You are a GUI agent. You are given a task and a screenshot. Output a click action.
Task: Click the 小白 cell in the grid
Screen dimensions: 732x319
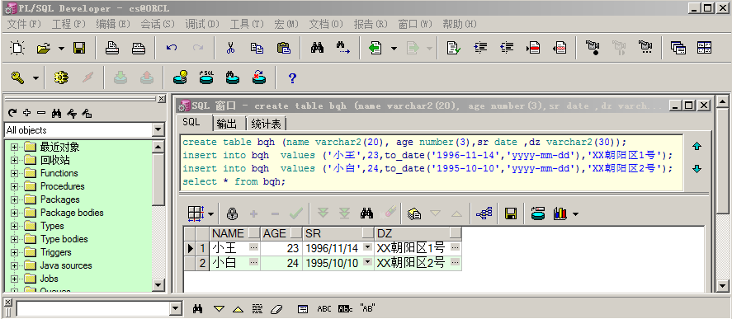coord(234,263)
